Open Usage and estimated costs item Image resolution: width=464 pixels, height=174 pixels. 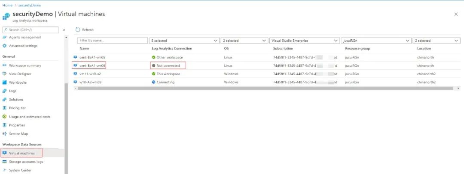click(30, 117)
